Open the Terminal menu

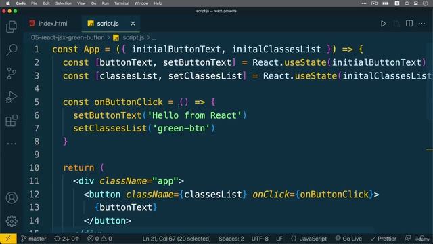(x=122, y=3)
